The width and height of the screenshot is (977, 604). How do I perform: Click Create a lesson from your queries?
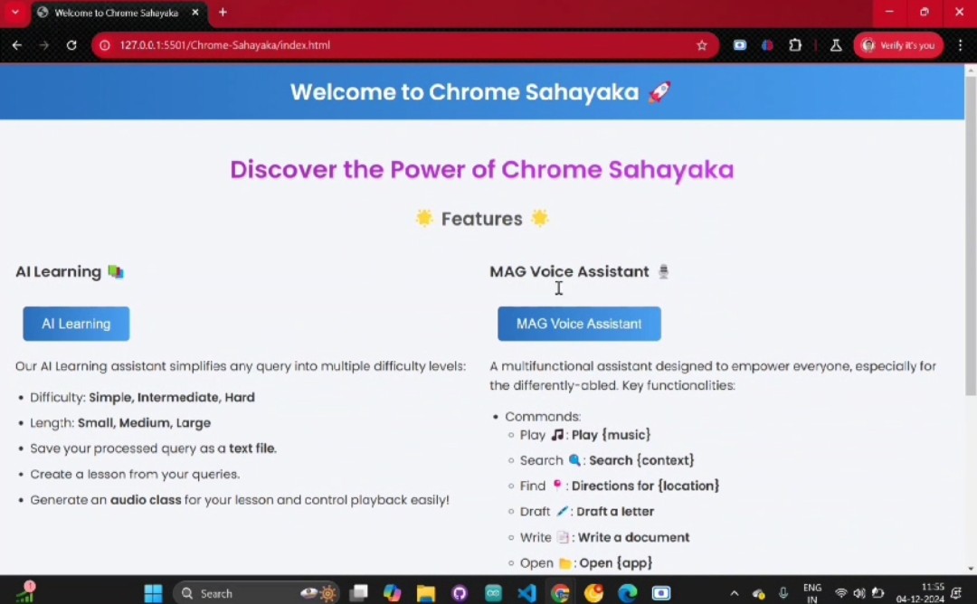[x=135, y=474]
